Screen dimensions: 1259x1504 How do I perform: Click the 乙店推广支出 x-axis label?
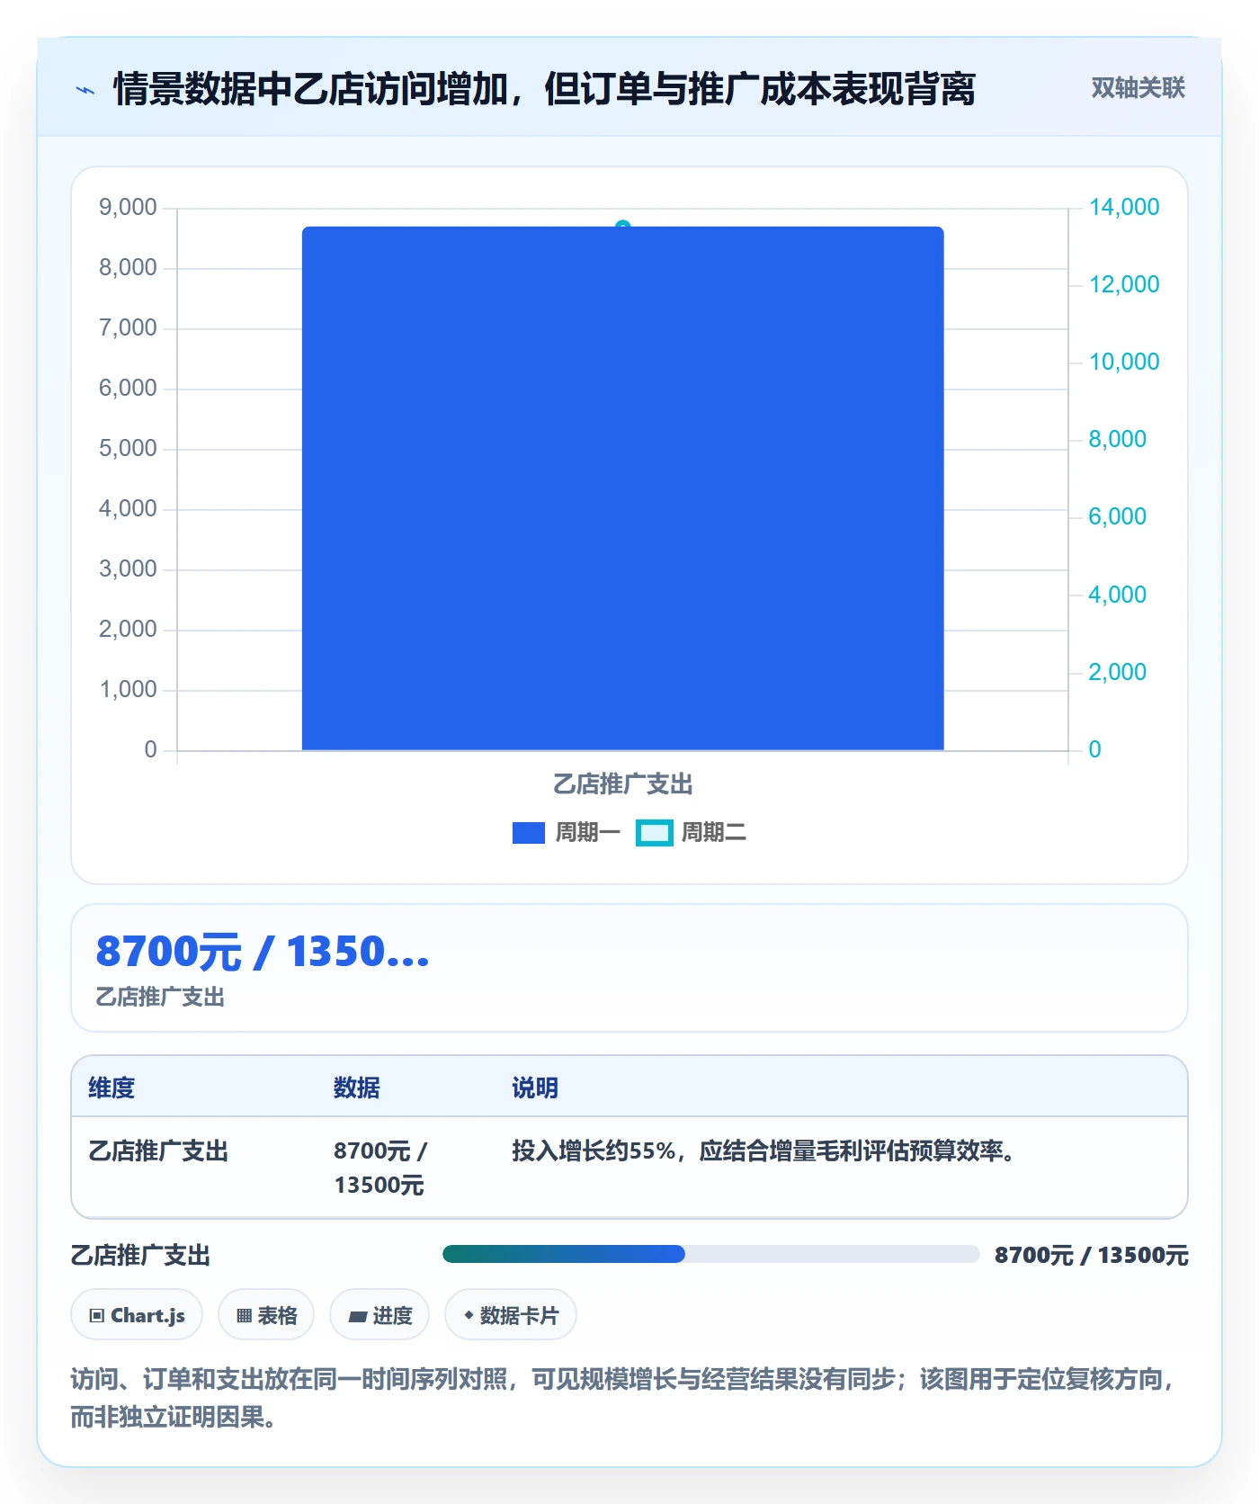click(622, 784)
